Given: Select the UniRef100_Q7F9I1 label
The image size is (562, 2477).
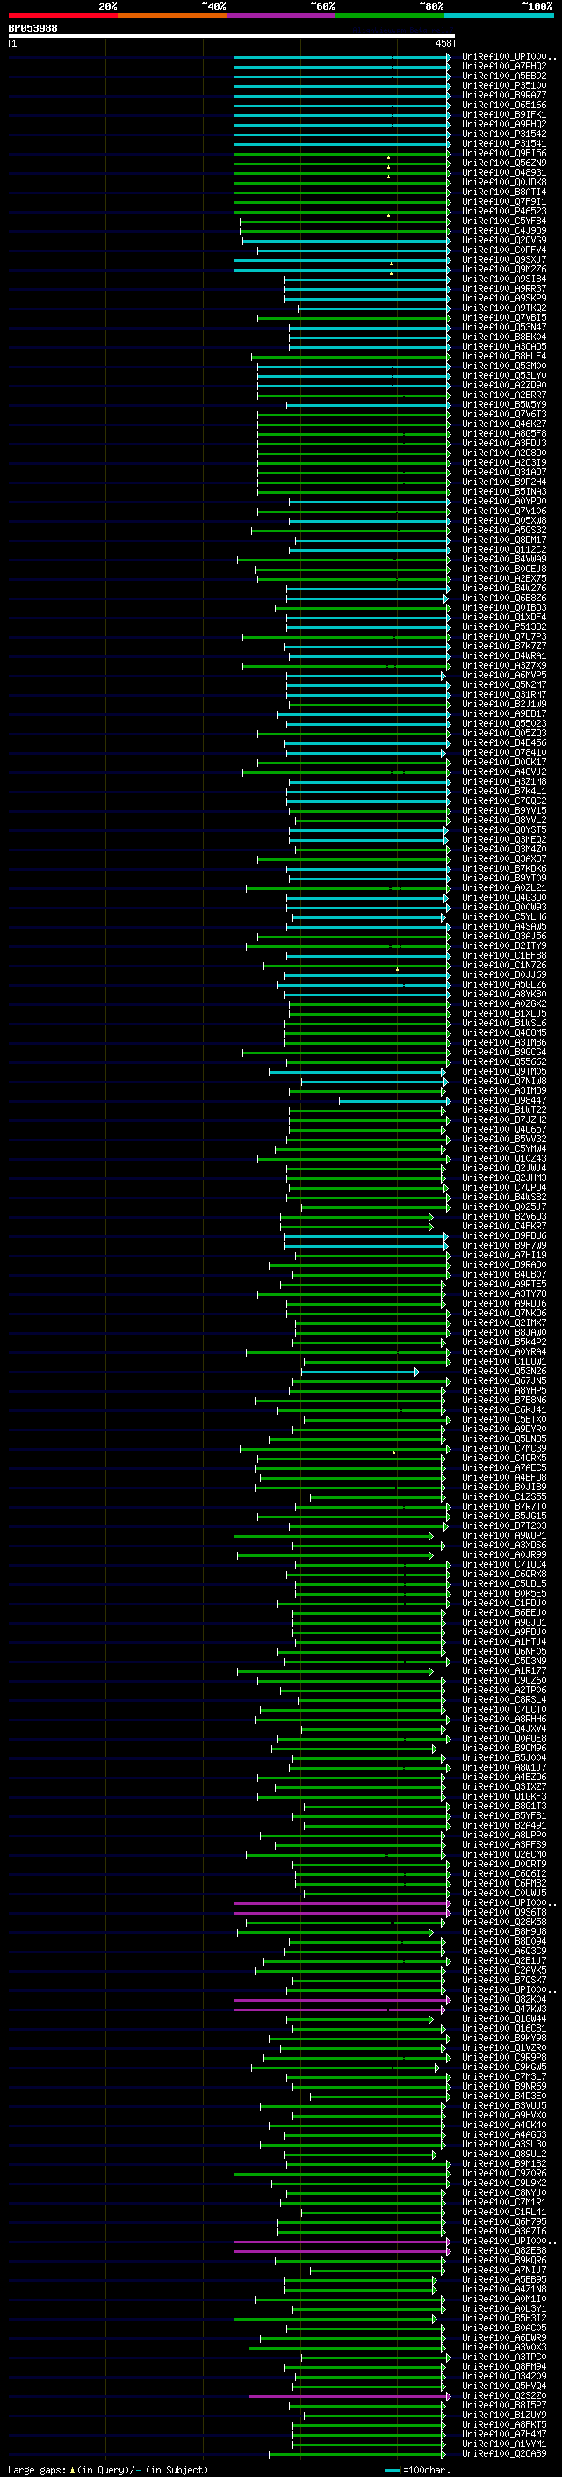Looking at the screenshot, I should [503, 202].
